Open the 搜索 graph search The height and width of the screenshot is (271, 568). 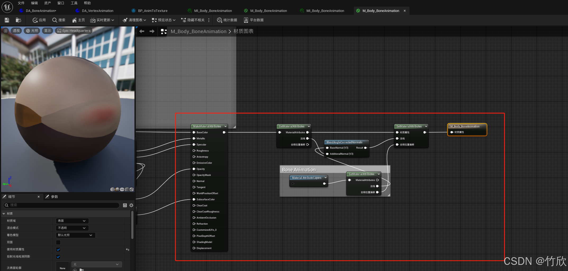[59, 20]
